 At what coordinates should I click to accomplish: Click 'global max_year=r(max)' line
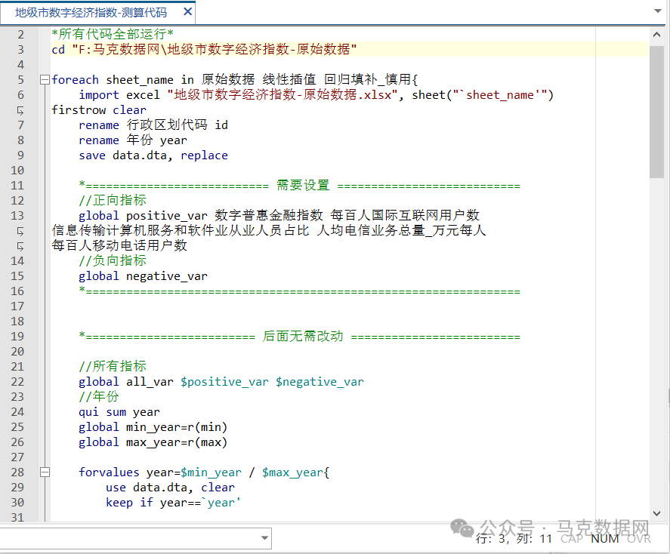click(153, 442)
